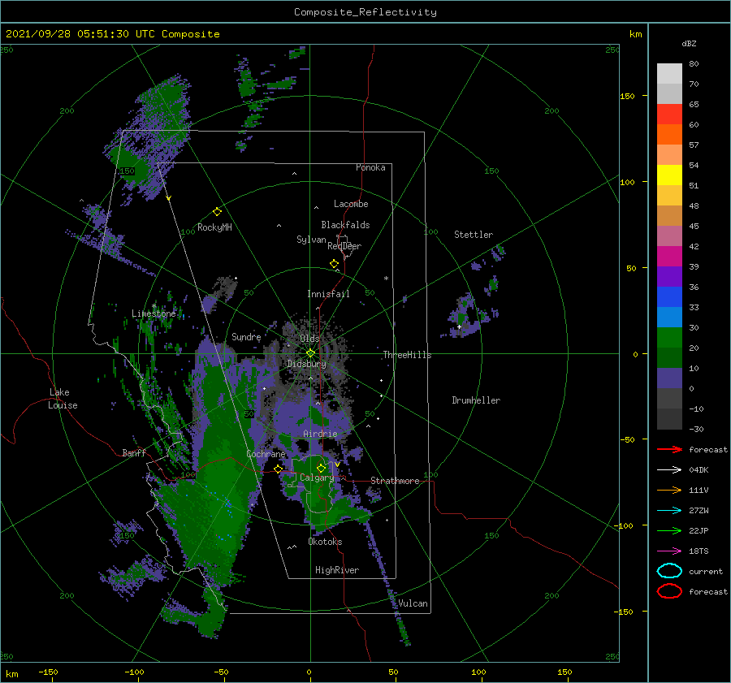Click the Vulcan city label
This screenshot has width=731, height=683.
click(413, 603)
